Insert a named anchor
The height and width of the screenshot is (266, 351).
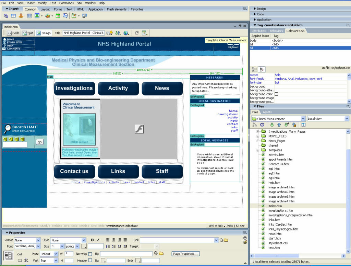pyautogui.click(x=21, y=16)
